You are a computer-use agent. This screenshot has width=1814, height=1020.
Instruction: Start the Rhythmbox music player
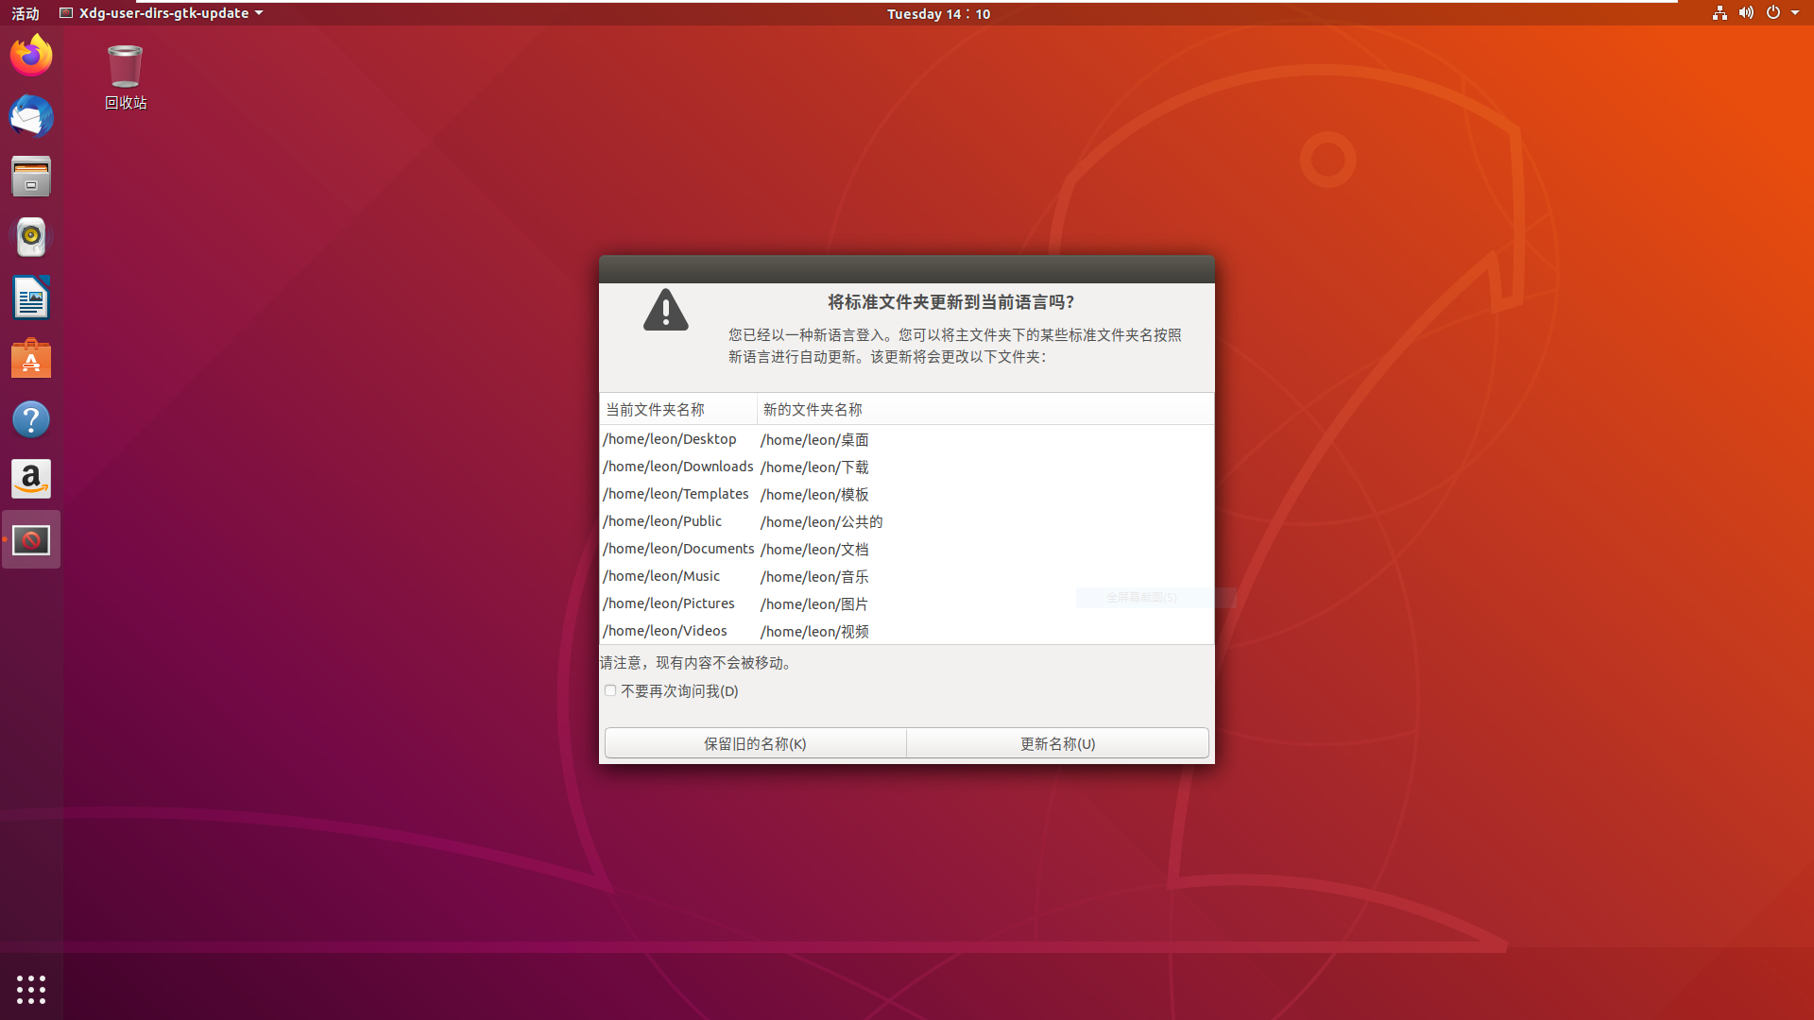click(x=31, y=237)
